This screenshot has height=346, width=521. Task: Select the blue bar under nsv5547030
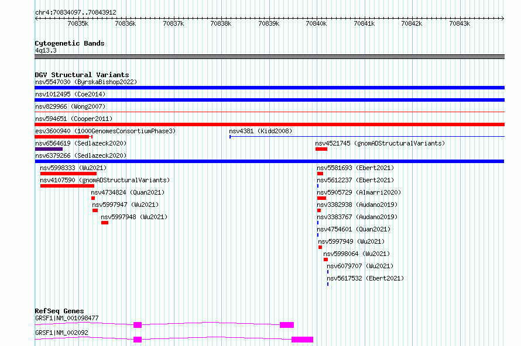click(269, 88)
